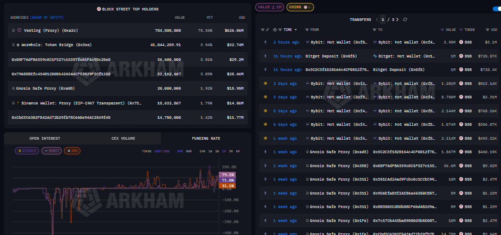Viewport: 501px width, 235px height.
Task: Open Vesting (Proxy) (0xa2c) address
Action: pos(51,30)
